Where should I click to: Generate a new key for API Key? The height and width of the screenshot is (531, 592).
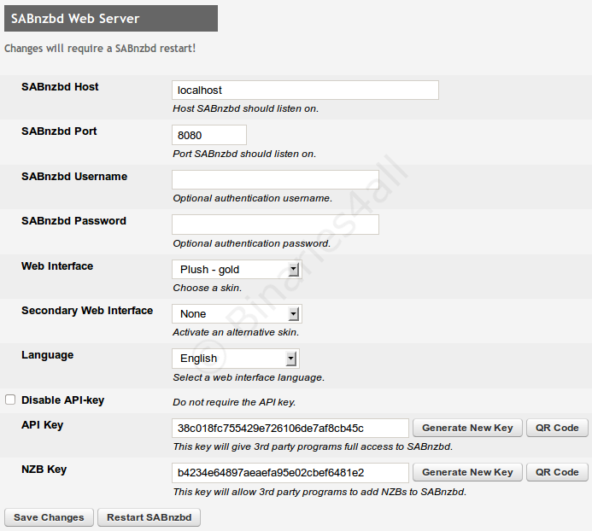click(467, 428)
